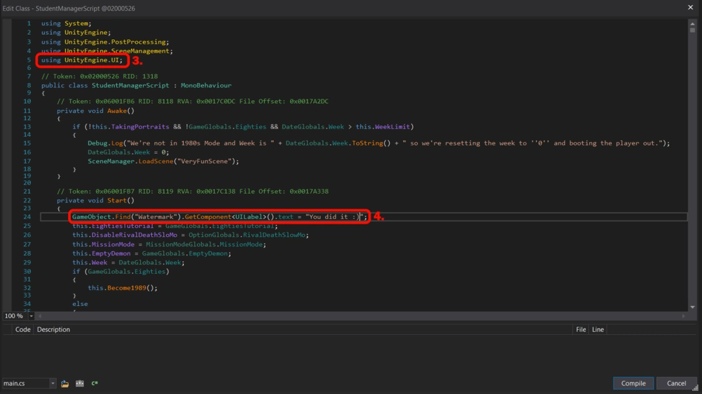Click the vertical scrollbar thumb

pyautogui.click(x=692, y=30)
